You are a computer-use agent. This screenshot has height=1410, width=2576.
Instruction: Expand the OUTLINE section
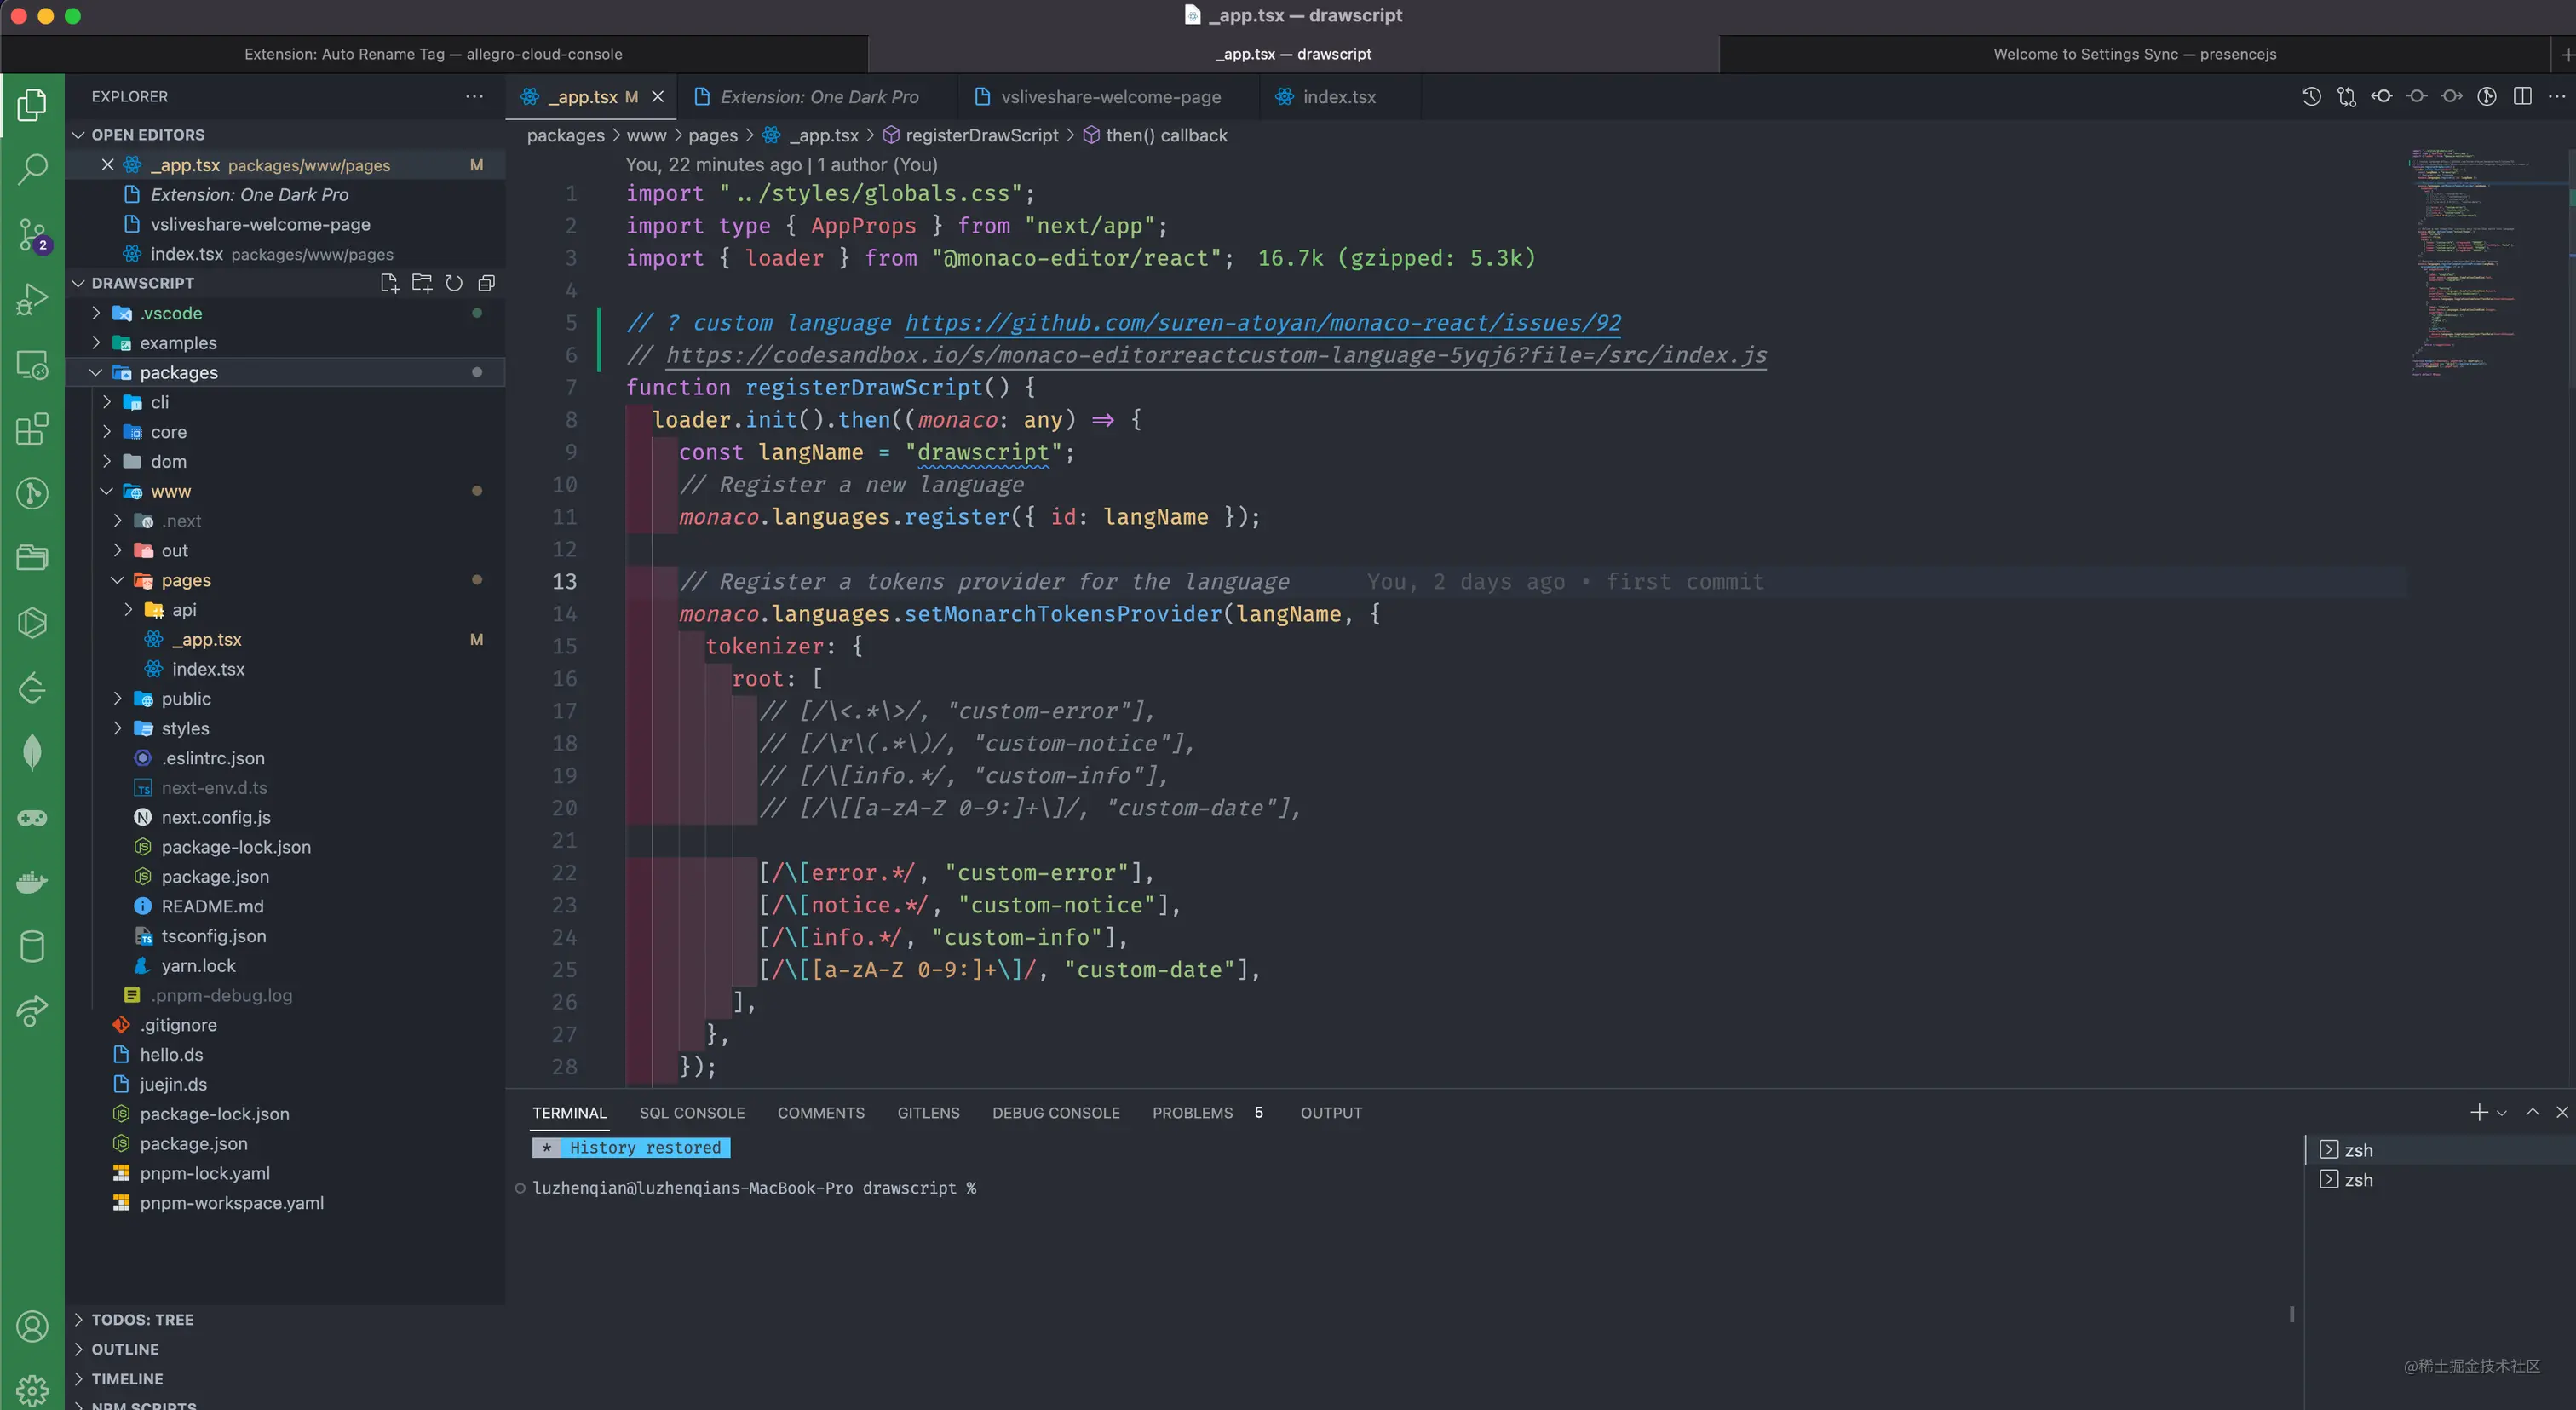[x=125, y=1349]
